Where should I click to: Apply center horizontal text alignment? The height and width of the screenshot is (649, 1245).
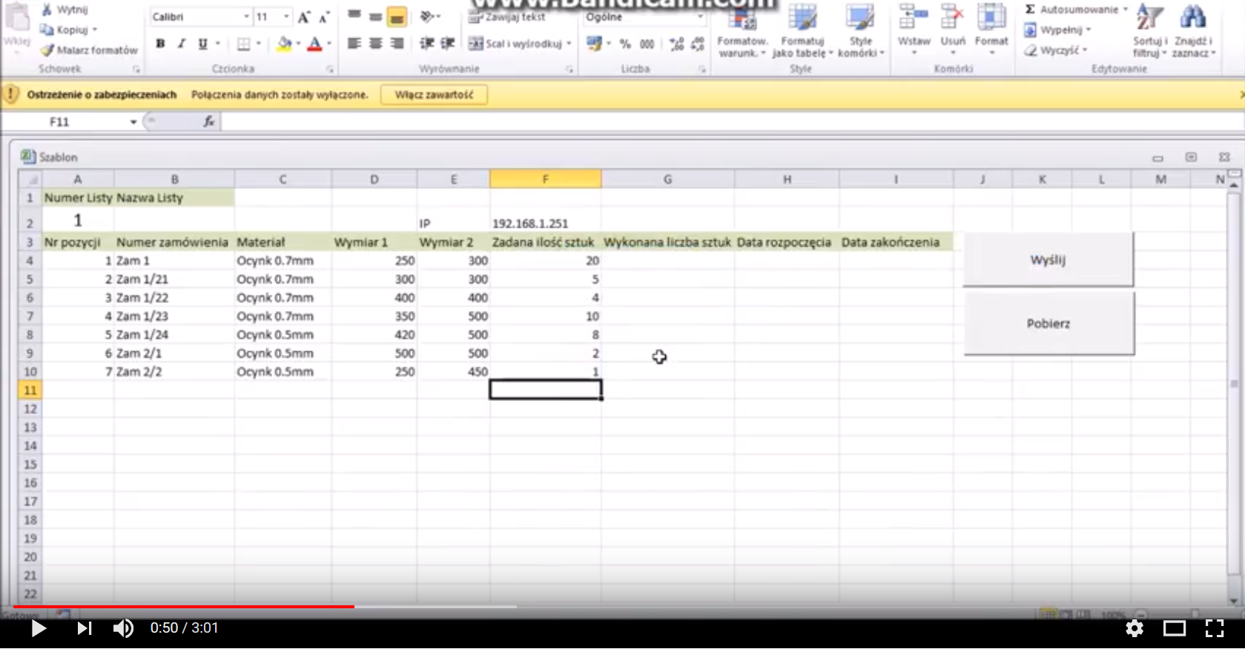(375, 44)
